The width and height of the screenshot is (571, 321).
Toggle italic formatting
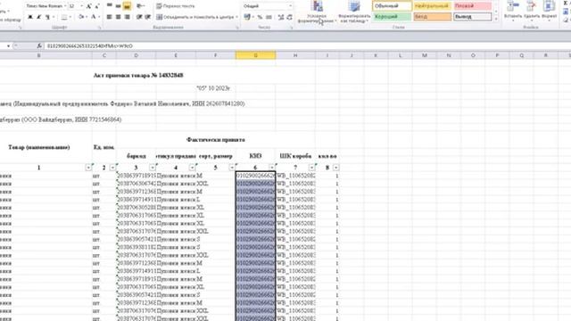pyautogui.click(x=39, y=17)
